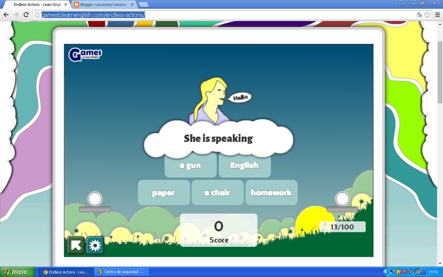Image resolution: width=443 pixels, height=277 pixels.
Task: Open the forward navigation dropdown arrow
Action: [x=16, y=15]
